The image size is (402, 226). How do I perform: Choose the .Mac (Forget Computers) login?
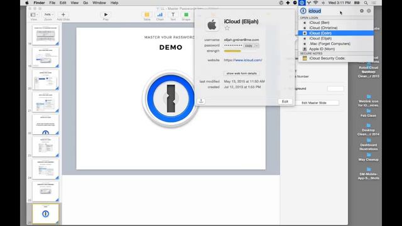(336, 43)
